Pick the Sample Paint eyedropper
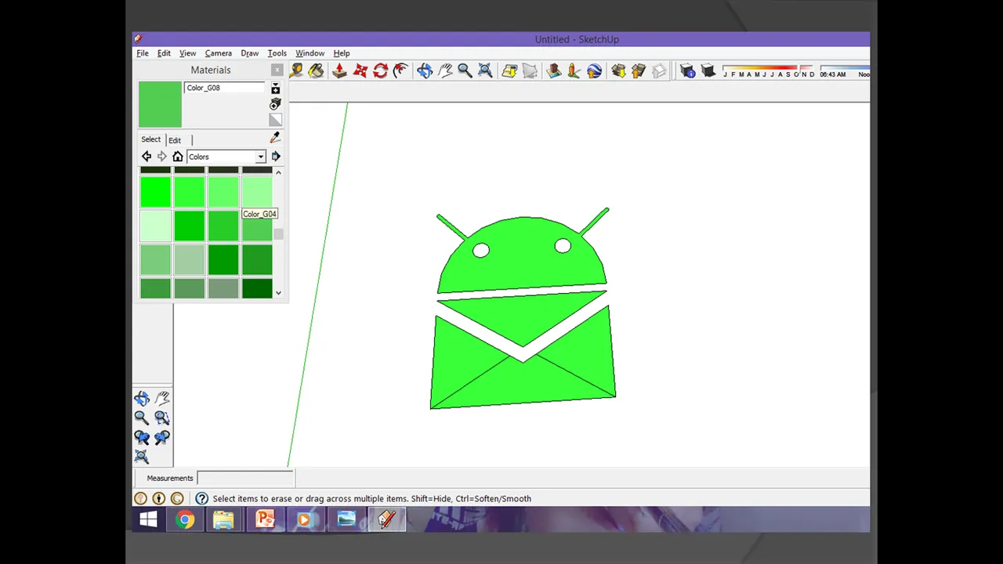Image resolution: width=1003 pixels, height=564 pixels. [x=275, y=138]
